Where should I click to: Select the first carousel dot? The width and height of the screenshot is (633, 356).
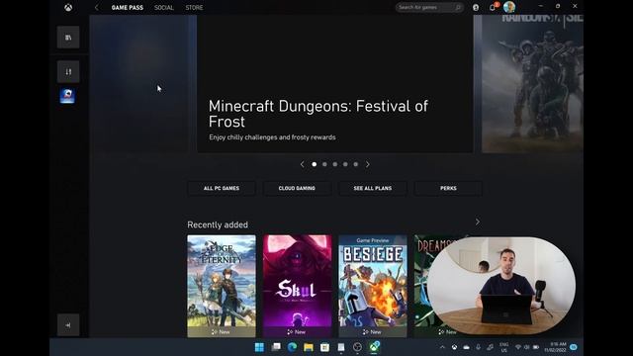pos(315,164)
